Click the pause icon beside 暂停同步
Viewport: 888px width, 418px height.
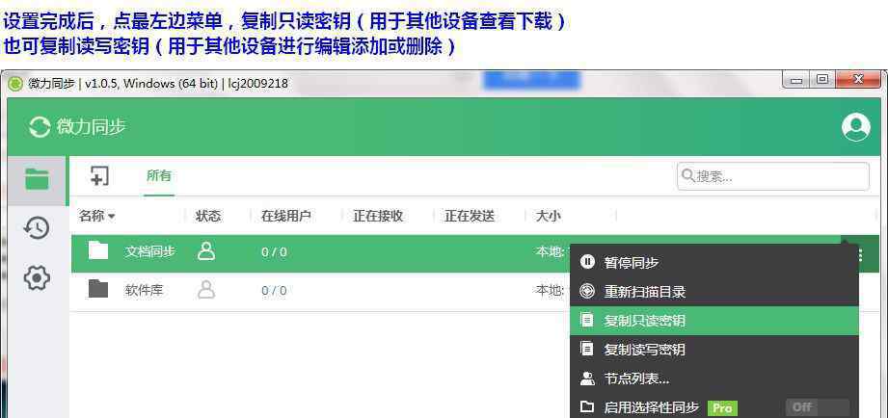[588, 262]
